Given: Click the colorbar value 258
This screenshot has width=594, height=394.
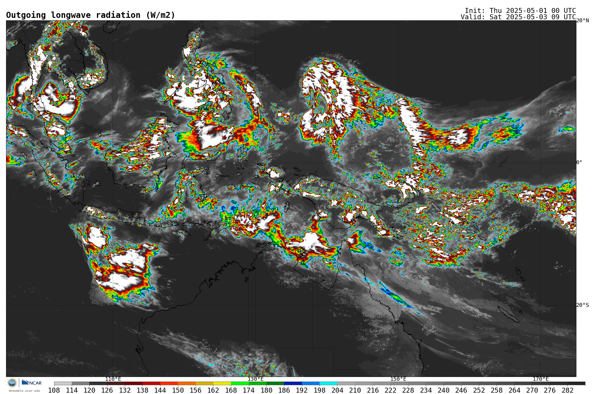Looking at the screenshot, I should [x=497, y=390].
